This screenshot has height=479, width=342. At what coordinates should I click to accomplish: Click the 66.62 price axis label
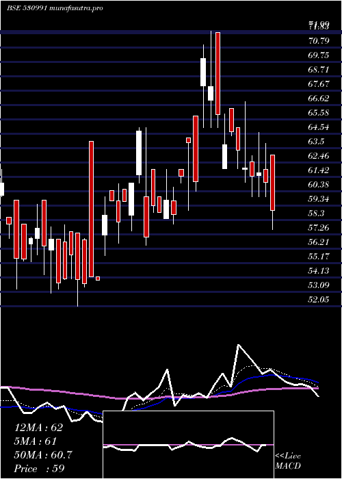pos(319,98)
